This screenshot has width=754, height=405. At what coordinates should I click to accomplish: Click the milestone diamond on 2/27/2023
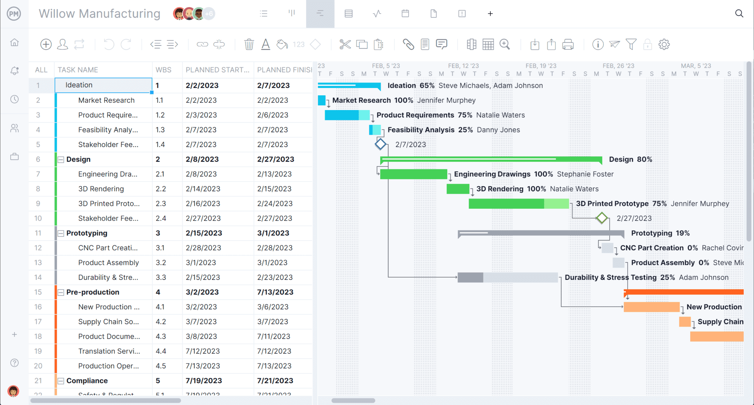point(602,218)
